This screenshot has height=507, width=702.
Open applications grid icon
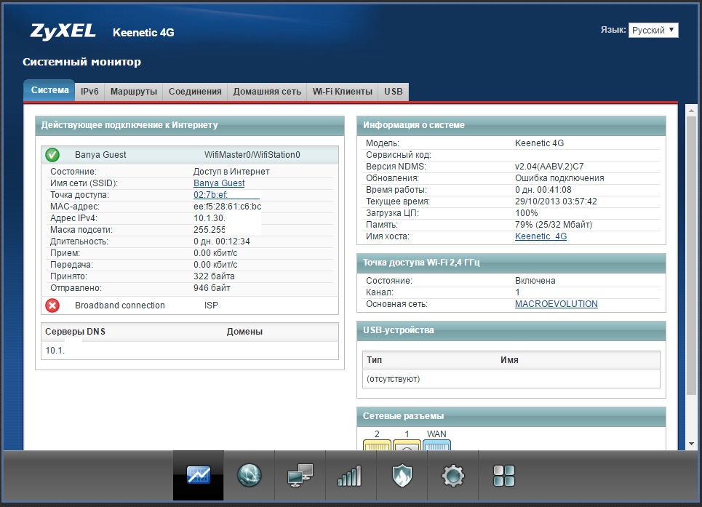(503, 476)
